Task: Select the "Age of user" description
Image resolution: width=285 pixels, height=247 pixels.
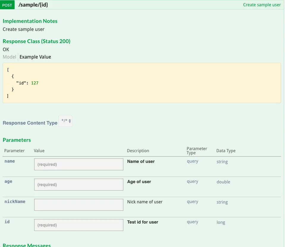Action: [139, 182]
